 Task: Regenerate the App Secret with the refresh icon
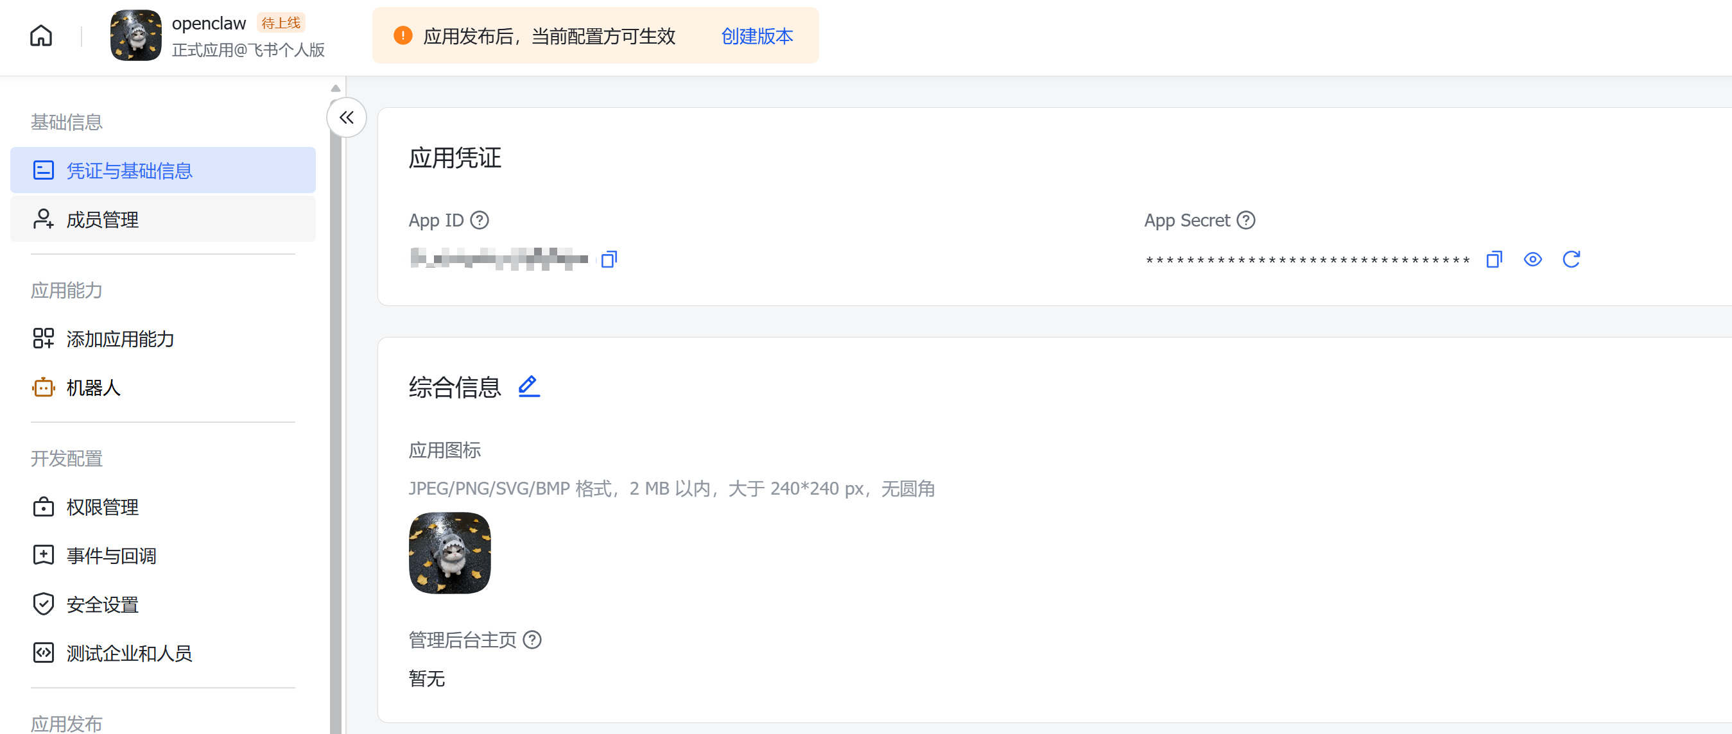coord(1572,259)
